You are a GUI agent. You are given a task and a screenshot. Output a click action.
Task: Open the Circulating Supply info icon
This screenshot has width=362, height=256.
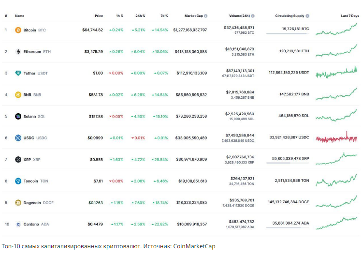tap(307, 16)
